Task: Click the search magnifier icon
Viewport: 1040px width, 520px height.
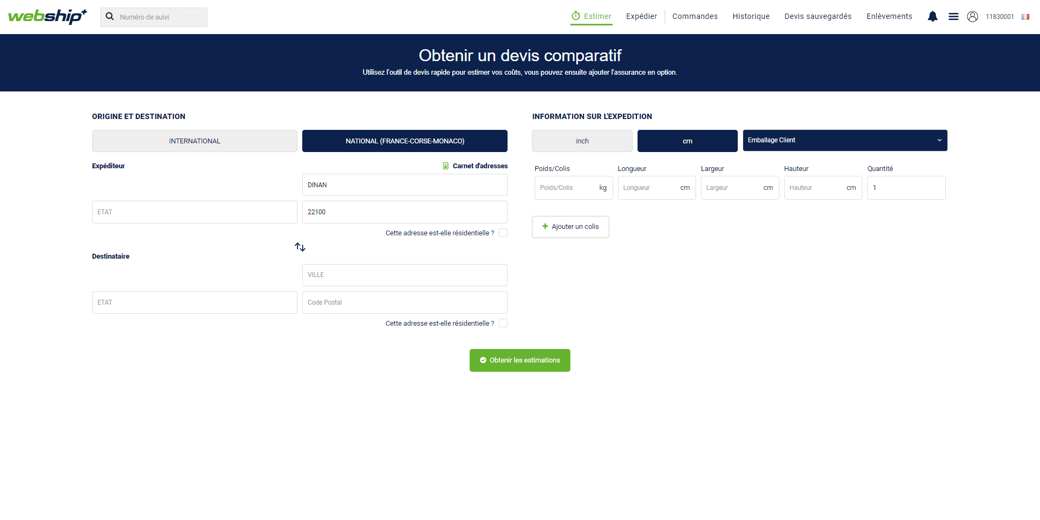Action: click(x=110, y=17)
